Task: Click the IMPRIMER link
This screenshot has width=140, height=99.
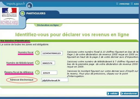Action: tap(124, 4)
